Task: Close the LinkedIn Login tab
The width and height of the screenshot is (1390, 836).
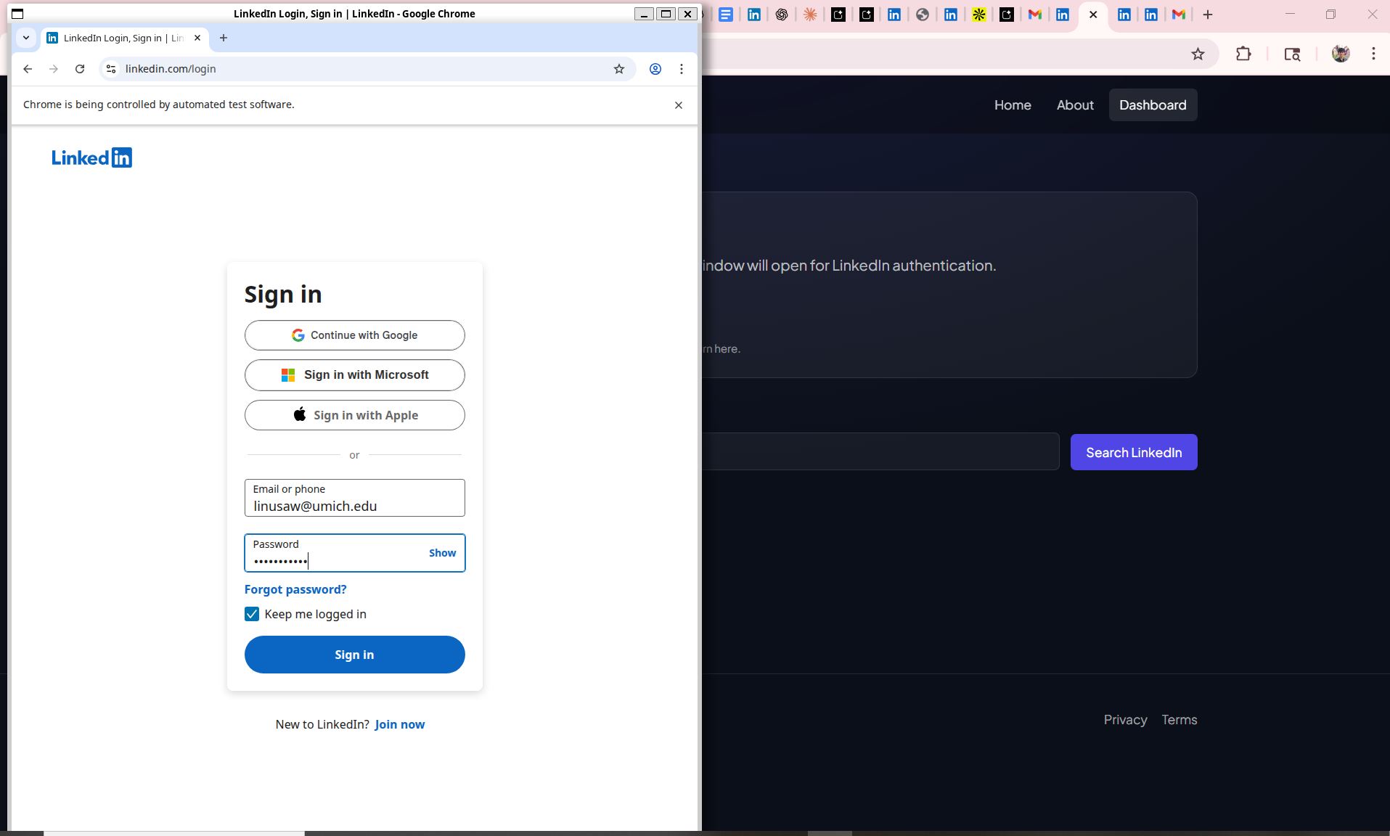Action: click(x=197, y=38)
